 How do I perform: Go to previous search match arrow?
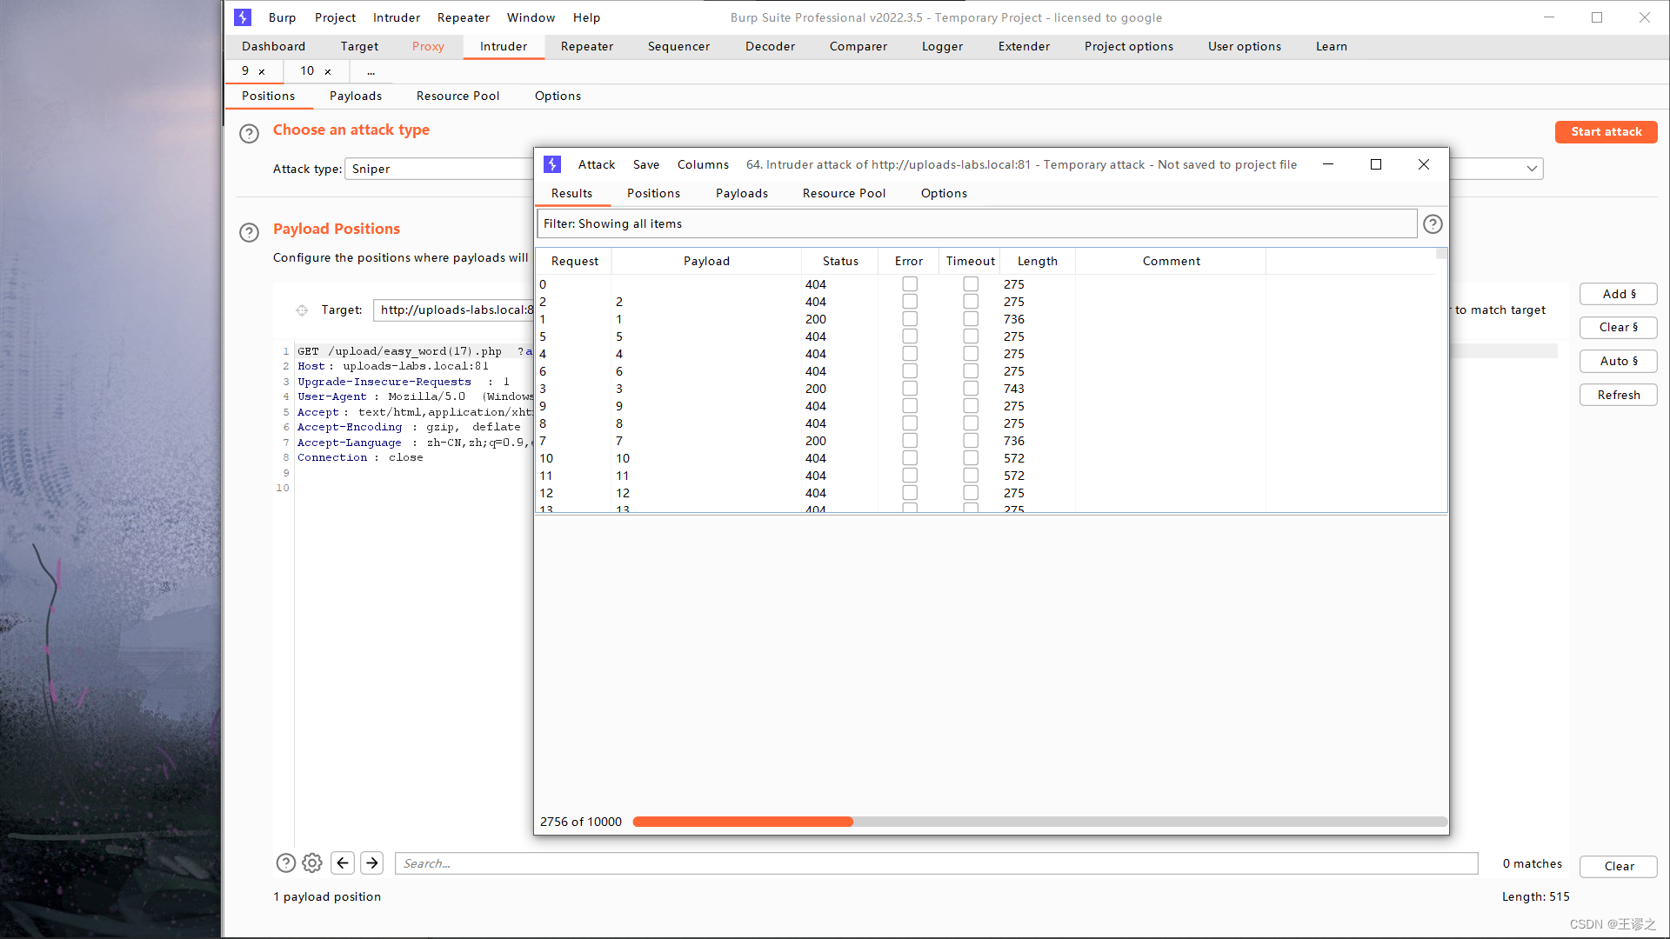tap(343, 862)
